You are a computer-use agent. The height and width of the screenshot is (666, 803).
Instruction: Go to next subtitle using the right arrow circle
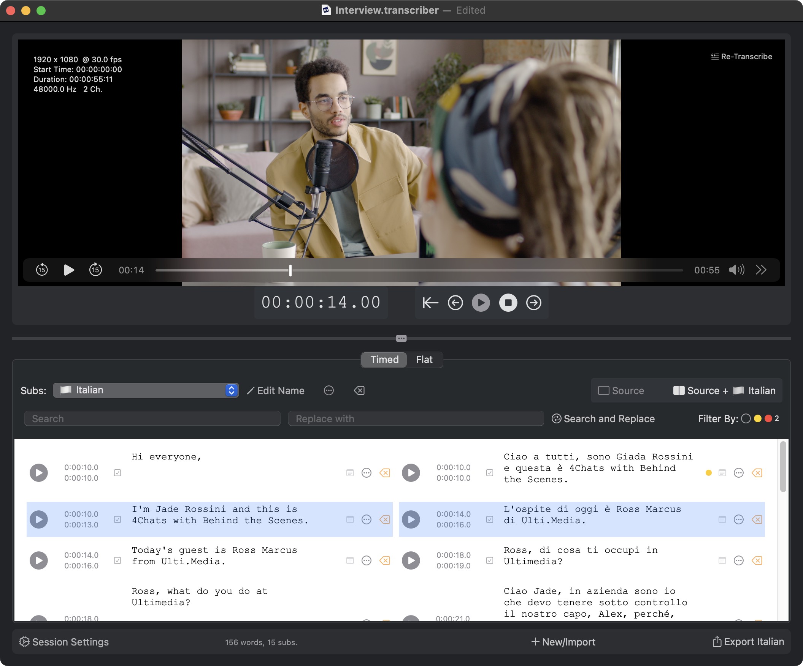pos(533,303)
